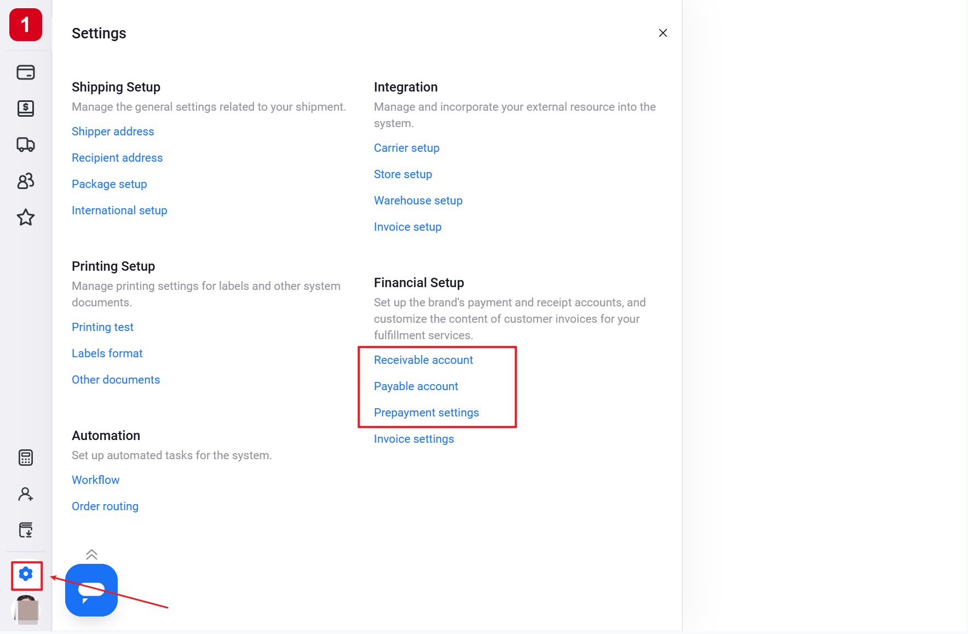Open the customers people icon
The height and width of the screenshot is (634, 968).
tap(26, 181)
